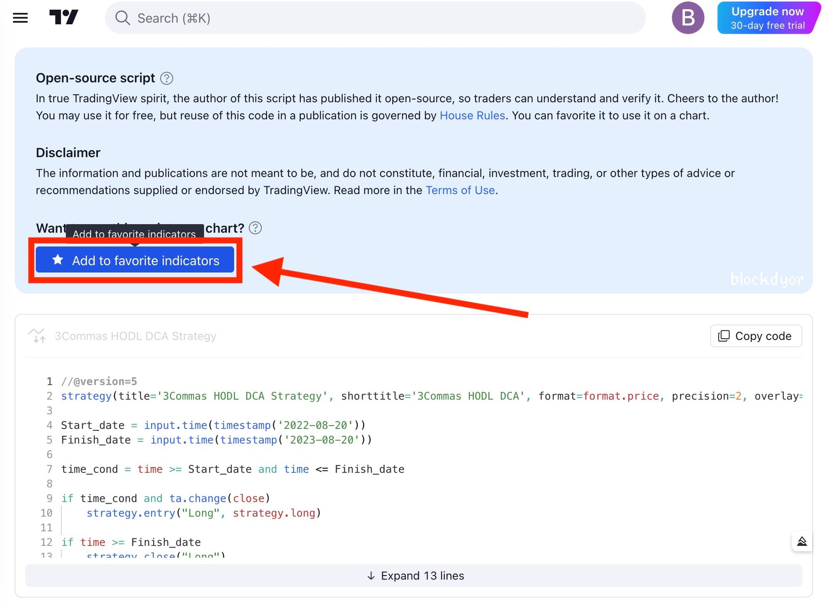
Task: Click the Disclaimer heading
Action: tap(68, 153)
